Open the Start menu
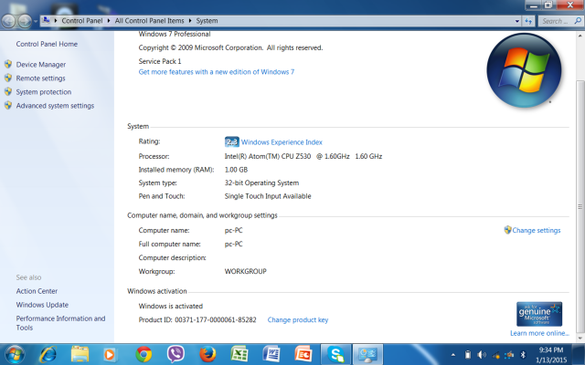 pos(15,354)
